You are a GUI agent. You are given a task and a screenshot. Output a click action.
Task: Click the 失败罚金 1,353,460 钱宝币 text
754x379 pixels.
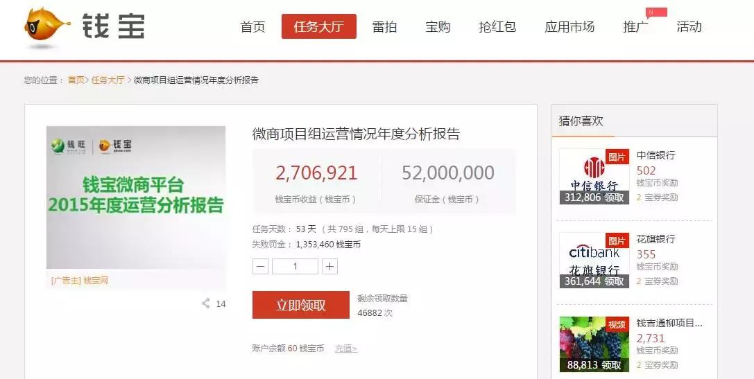click(x=307, y=245)
